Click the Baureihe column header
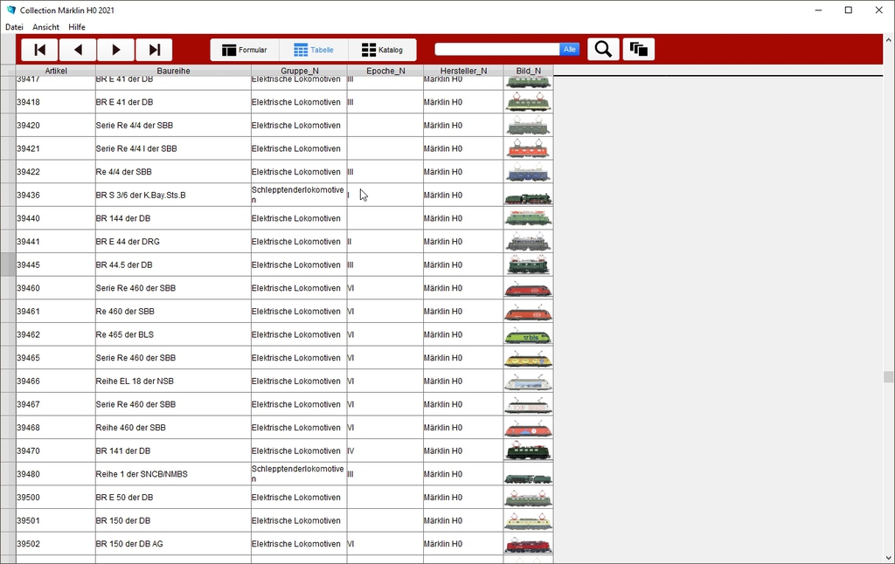The height and width of the screenshot is (564, 895). coord(173,71)
